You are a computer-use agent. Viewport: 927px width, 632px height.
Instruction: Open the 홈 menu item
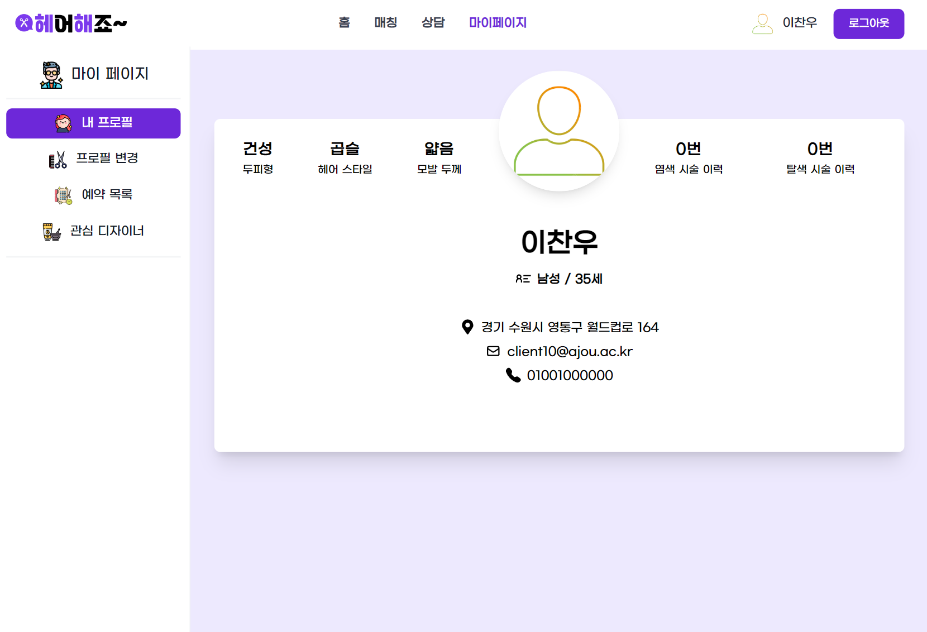click(x=344, y=23)
